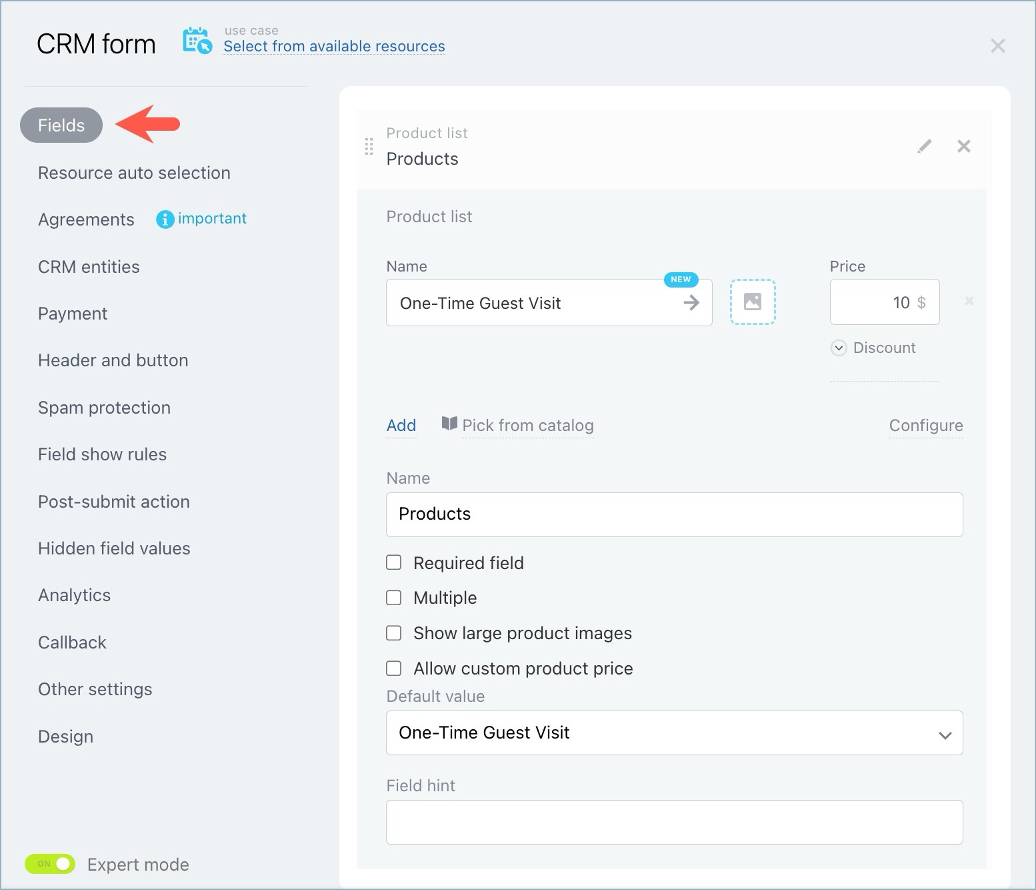
Task: Click the use case calendar icon
Action: 197,41
